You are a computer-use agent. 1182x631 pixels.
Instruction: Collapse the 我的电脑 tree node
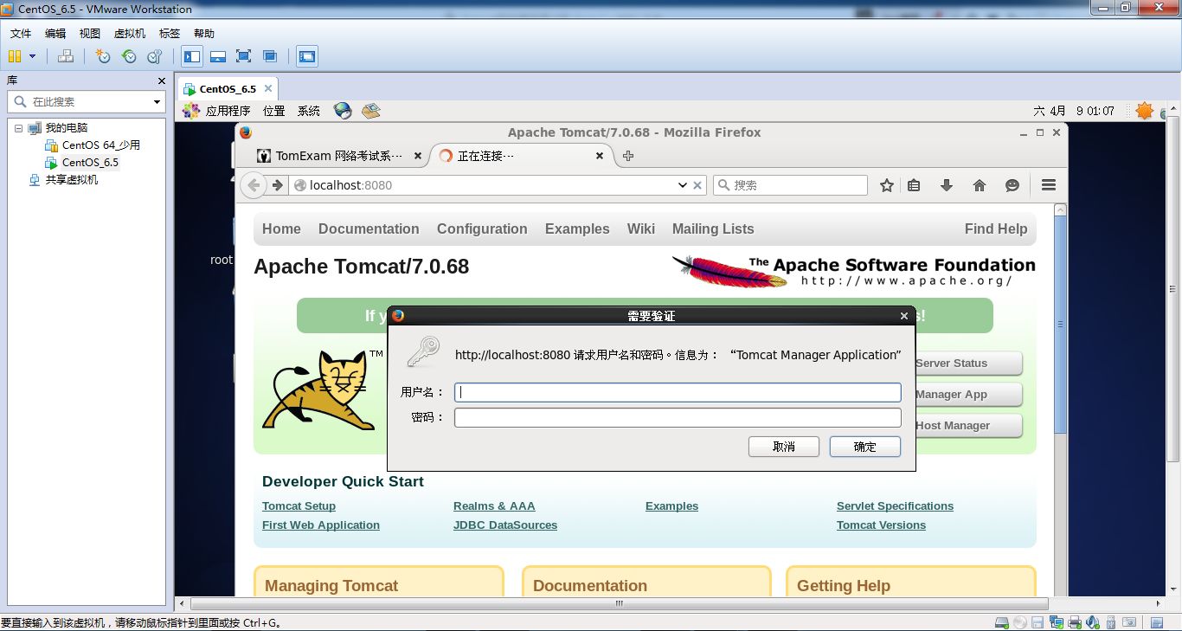pyautogui.click(x=19, y=128)
